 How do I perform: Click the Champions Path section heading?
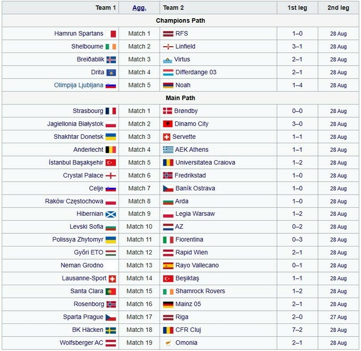pyautogui.click(x=180, y=21)
